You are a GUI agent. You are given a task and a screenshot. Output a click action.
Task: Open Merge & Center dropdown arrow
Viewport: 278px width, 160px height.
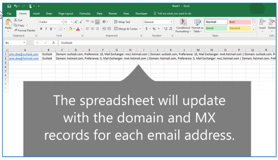click(140, 29)
